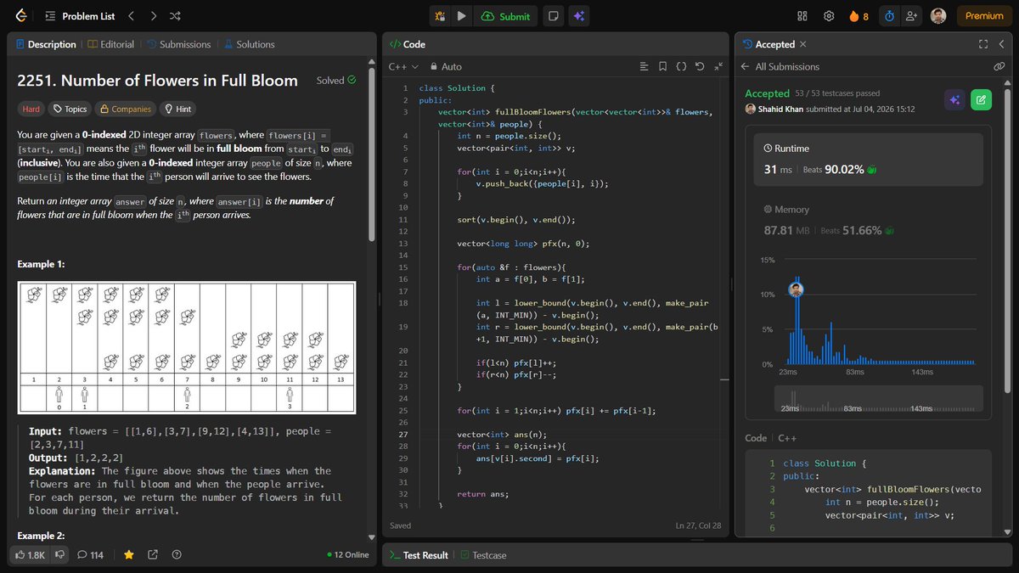
Task: Open the user profile avatar
Action: tap(938, 15)
